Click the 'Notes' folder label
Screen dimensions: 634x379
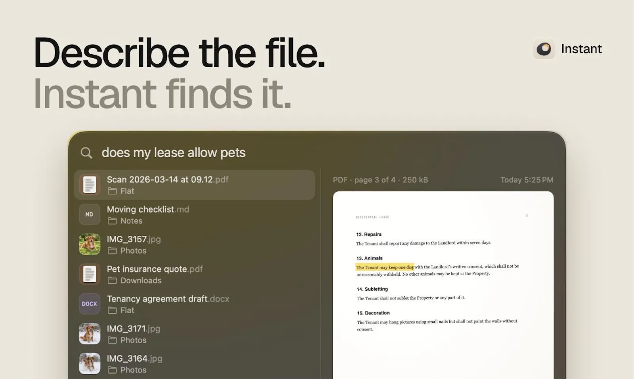[131, 221]
